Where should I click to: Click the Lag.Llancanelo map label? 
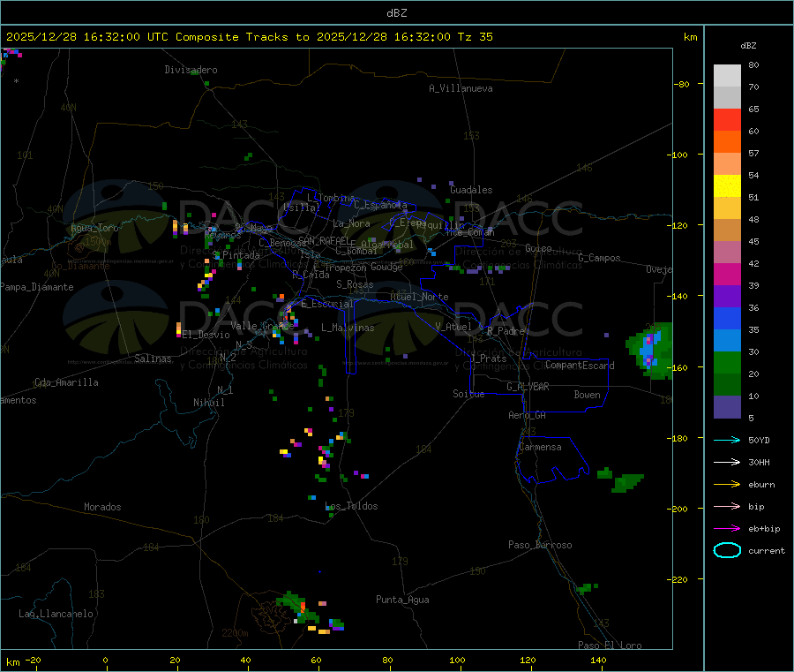56,614
